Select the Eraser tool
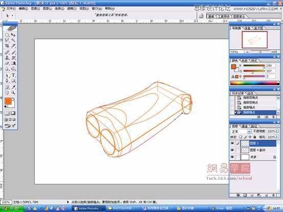Viewport: 283px width, 212px height. [x=7, y=63]
